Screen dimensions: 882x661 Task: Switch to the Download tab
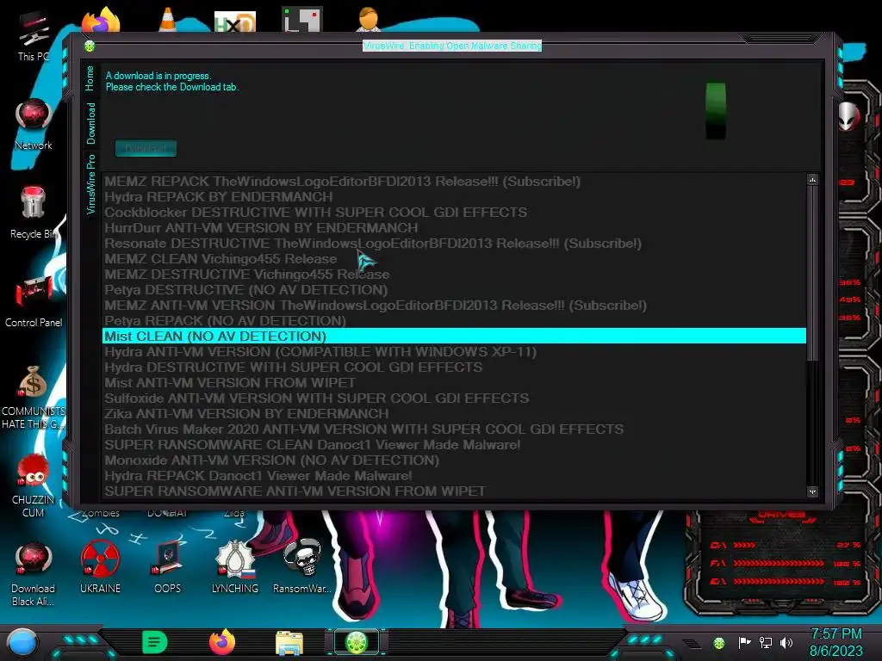[x=90, y=123]
